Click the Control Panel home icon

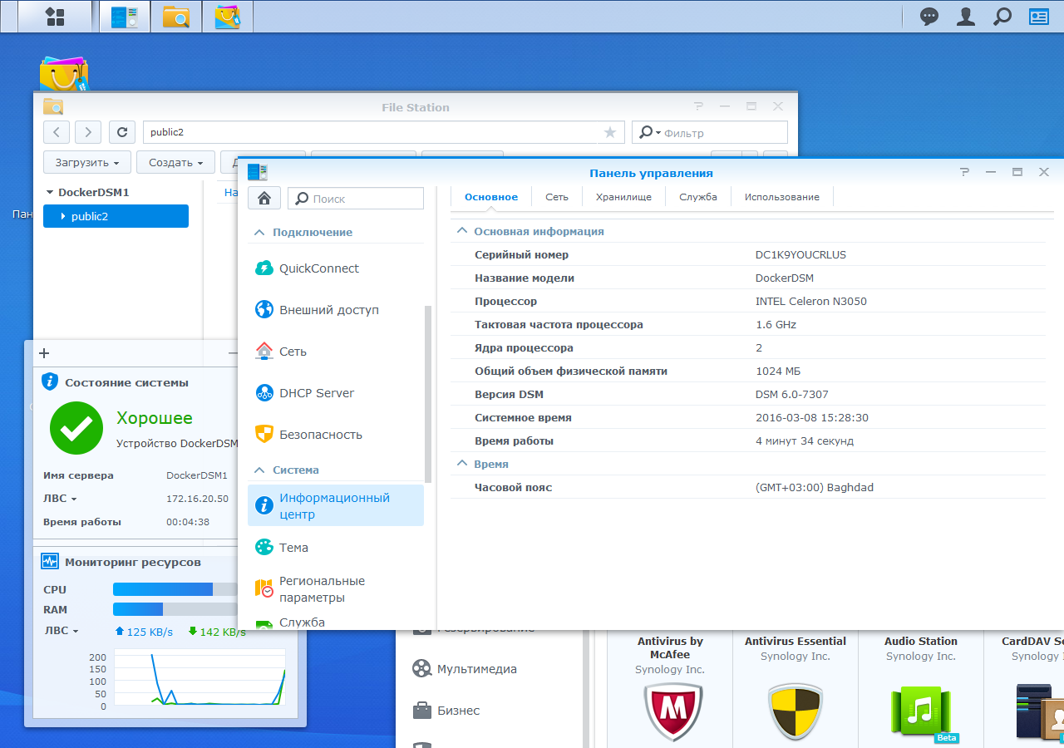pyautogui.click(x=264, y=198)
